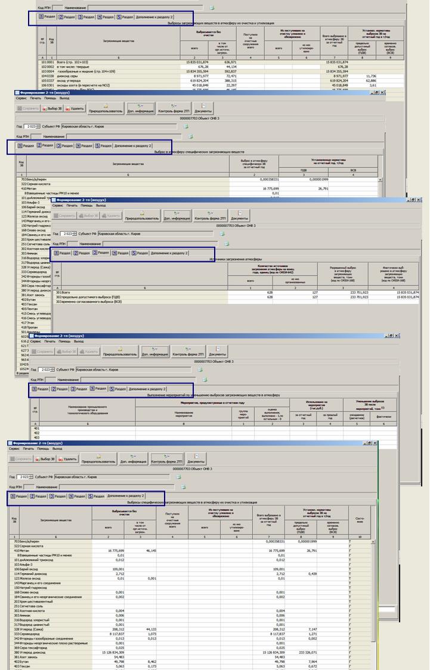Open Документы in the Выполнение мероприятий window
This screenshot has height=670, width=430.
coord(216,352)
